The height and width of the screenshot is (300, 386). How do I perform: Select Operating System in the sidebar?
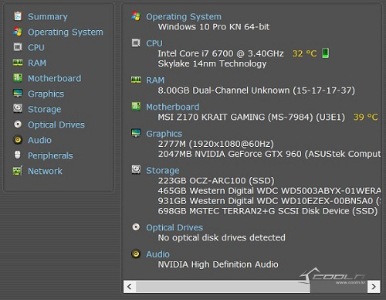point(66,32)
